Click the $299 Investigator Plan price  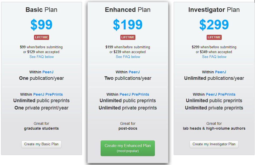pyautogui.click(x=214, y=25)
